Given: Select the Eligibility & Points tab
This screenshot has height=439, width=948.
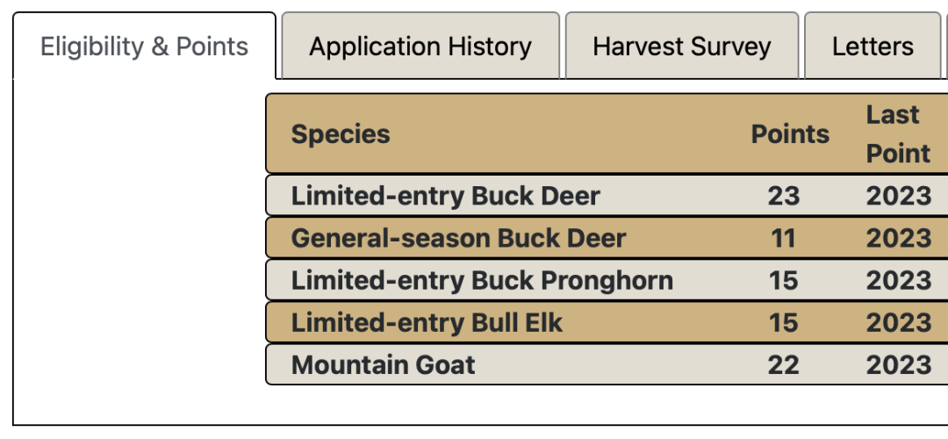Looking at the screenshot, I should (145, 46).
